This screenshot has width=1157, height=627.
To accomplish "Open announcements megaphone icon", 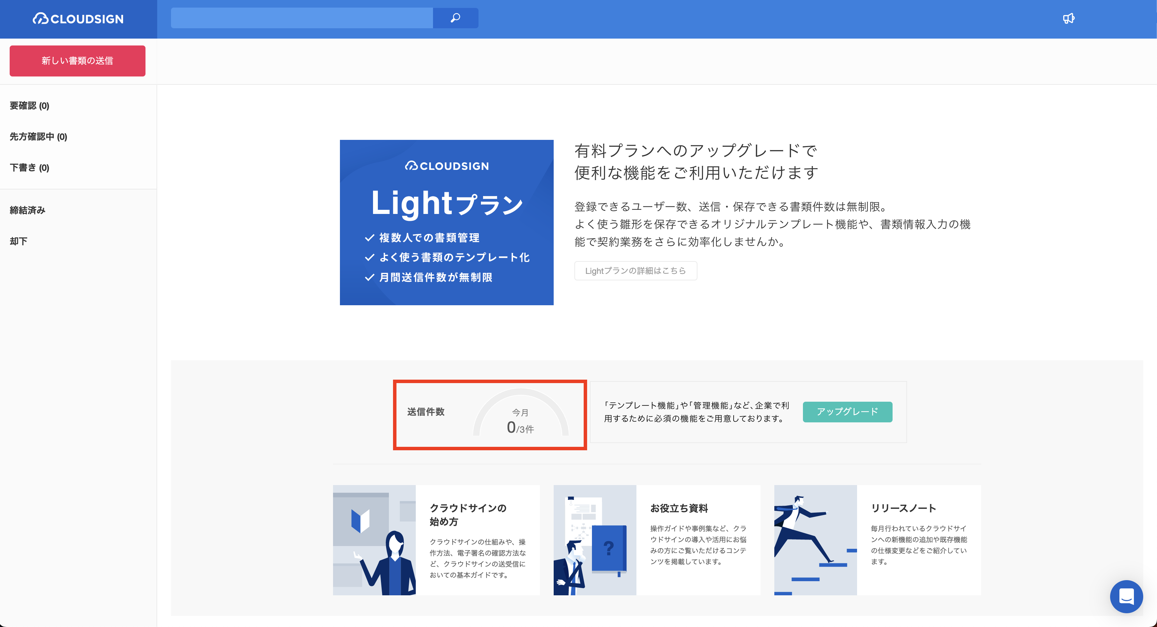I will point(1068,18).
